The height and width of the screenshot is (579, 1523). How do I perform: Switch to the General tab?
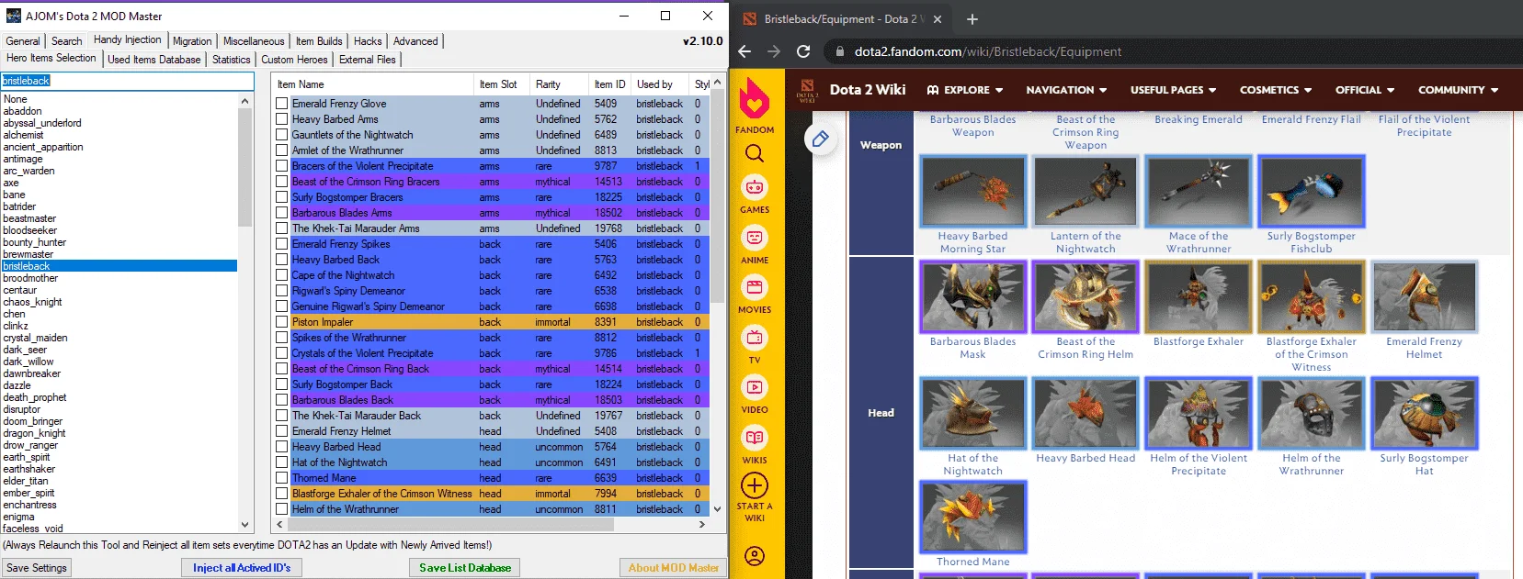coord(23,41)
